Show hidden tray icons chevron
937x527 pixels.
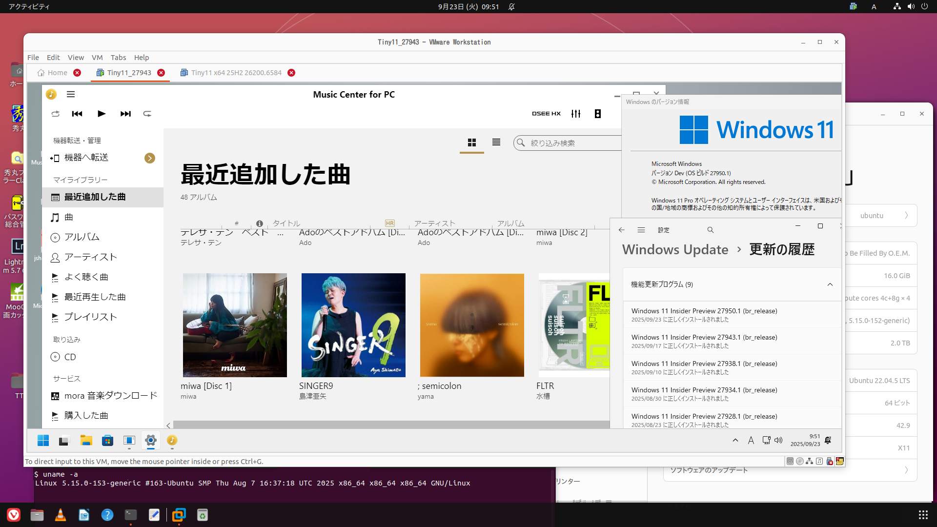[x=735, y=440]
